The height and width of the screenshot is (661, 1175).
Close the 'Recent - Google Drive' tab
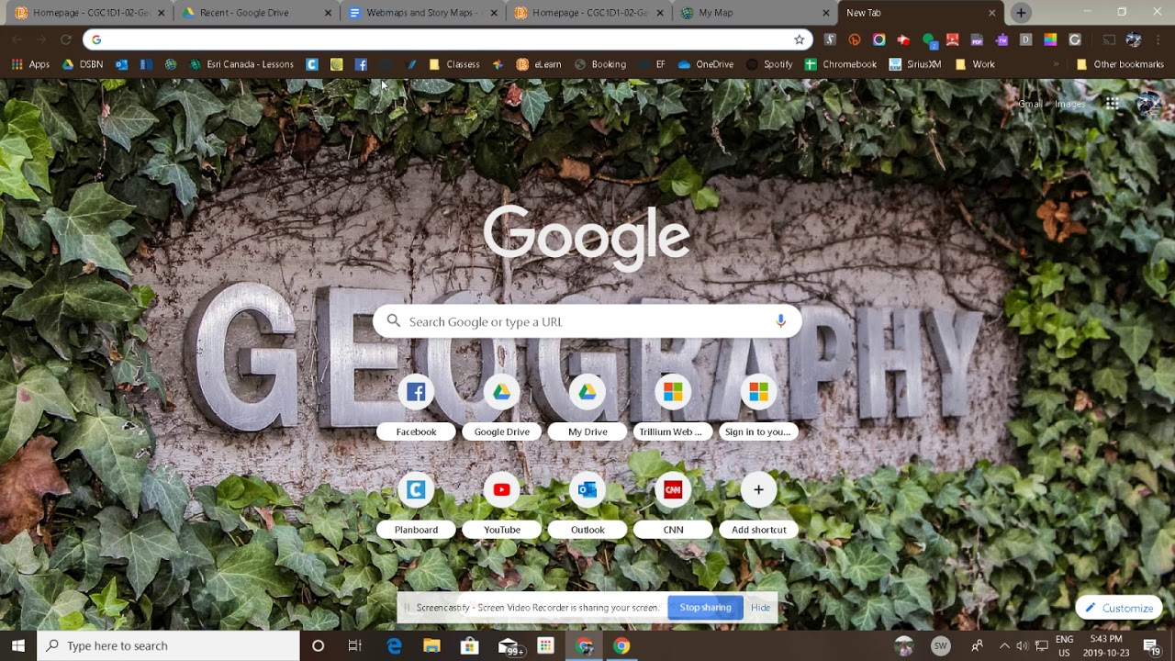click(328, 13)
